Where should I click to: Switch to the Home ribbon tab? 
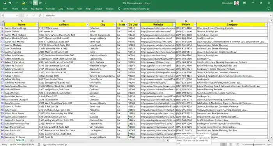(15, 9)
